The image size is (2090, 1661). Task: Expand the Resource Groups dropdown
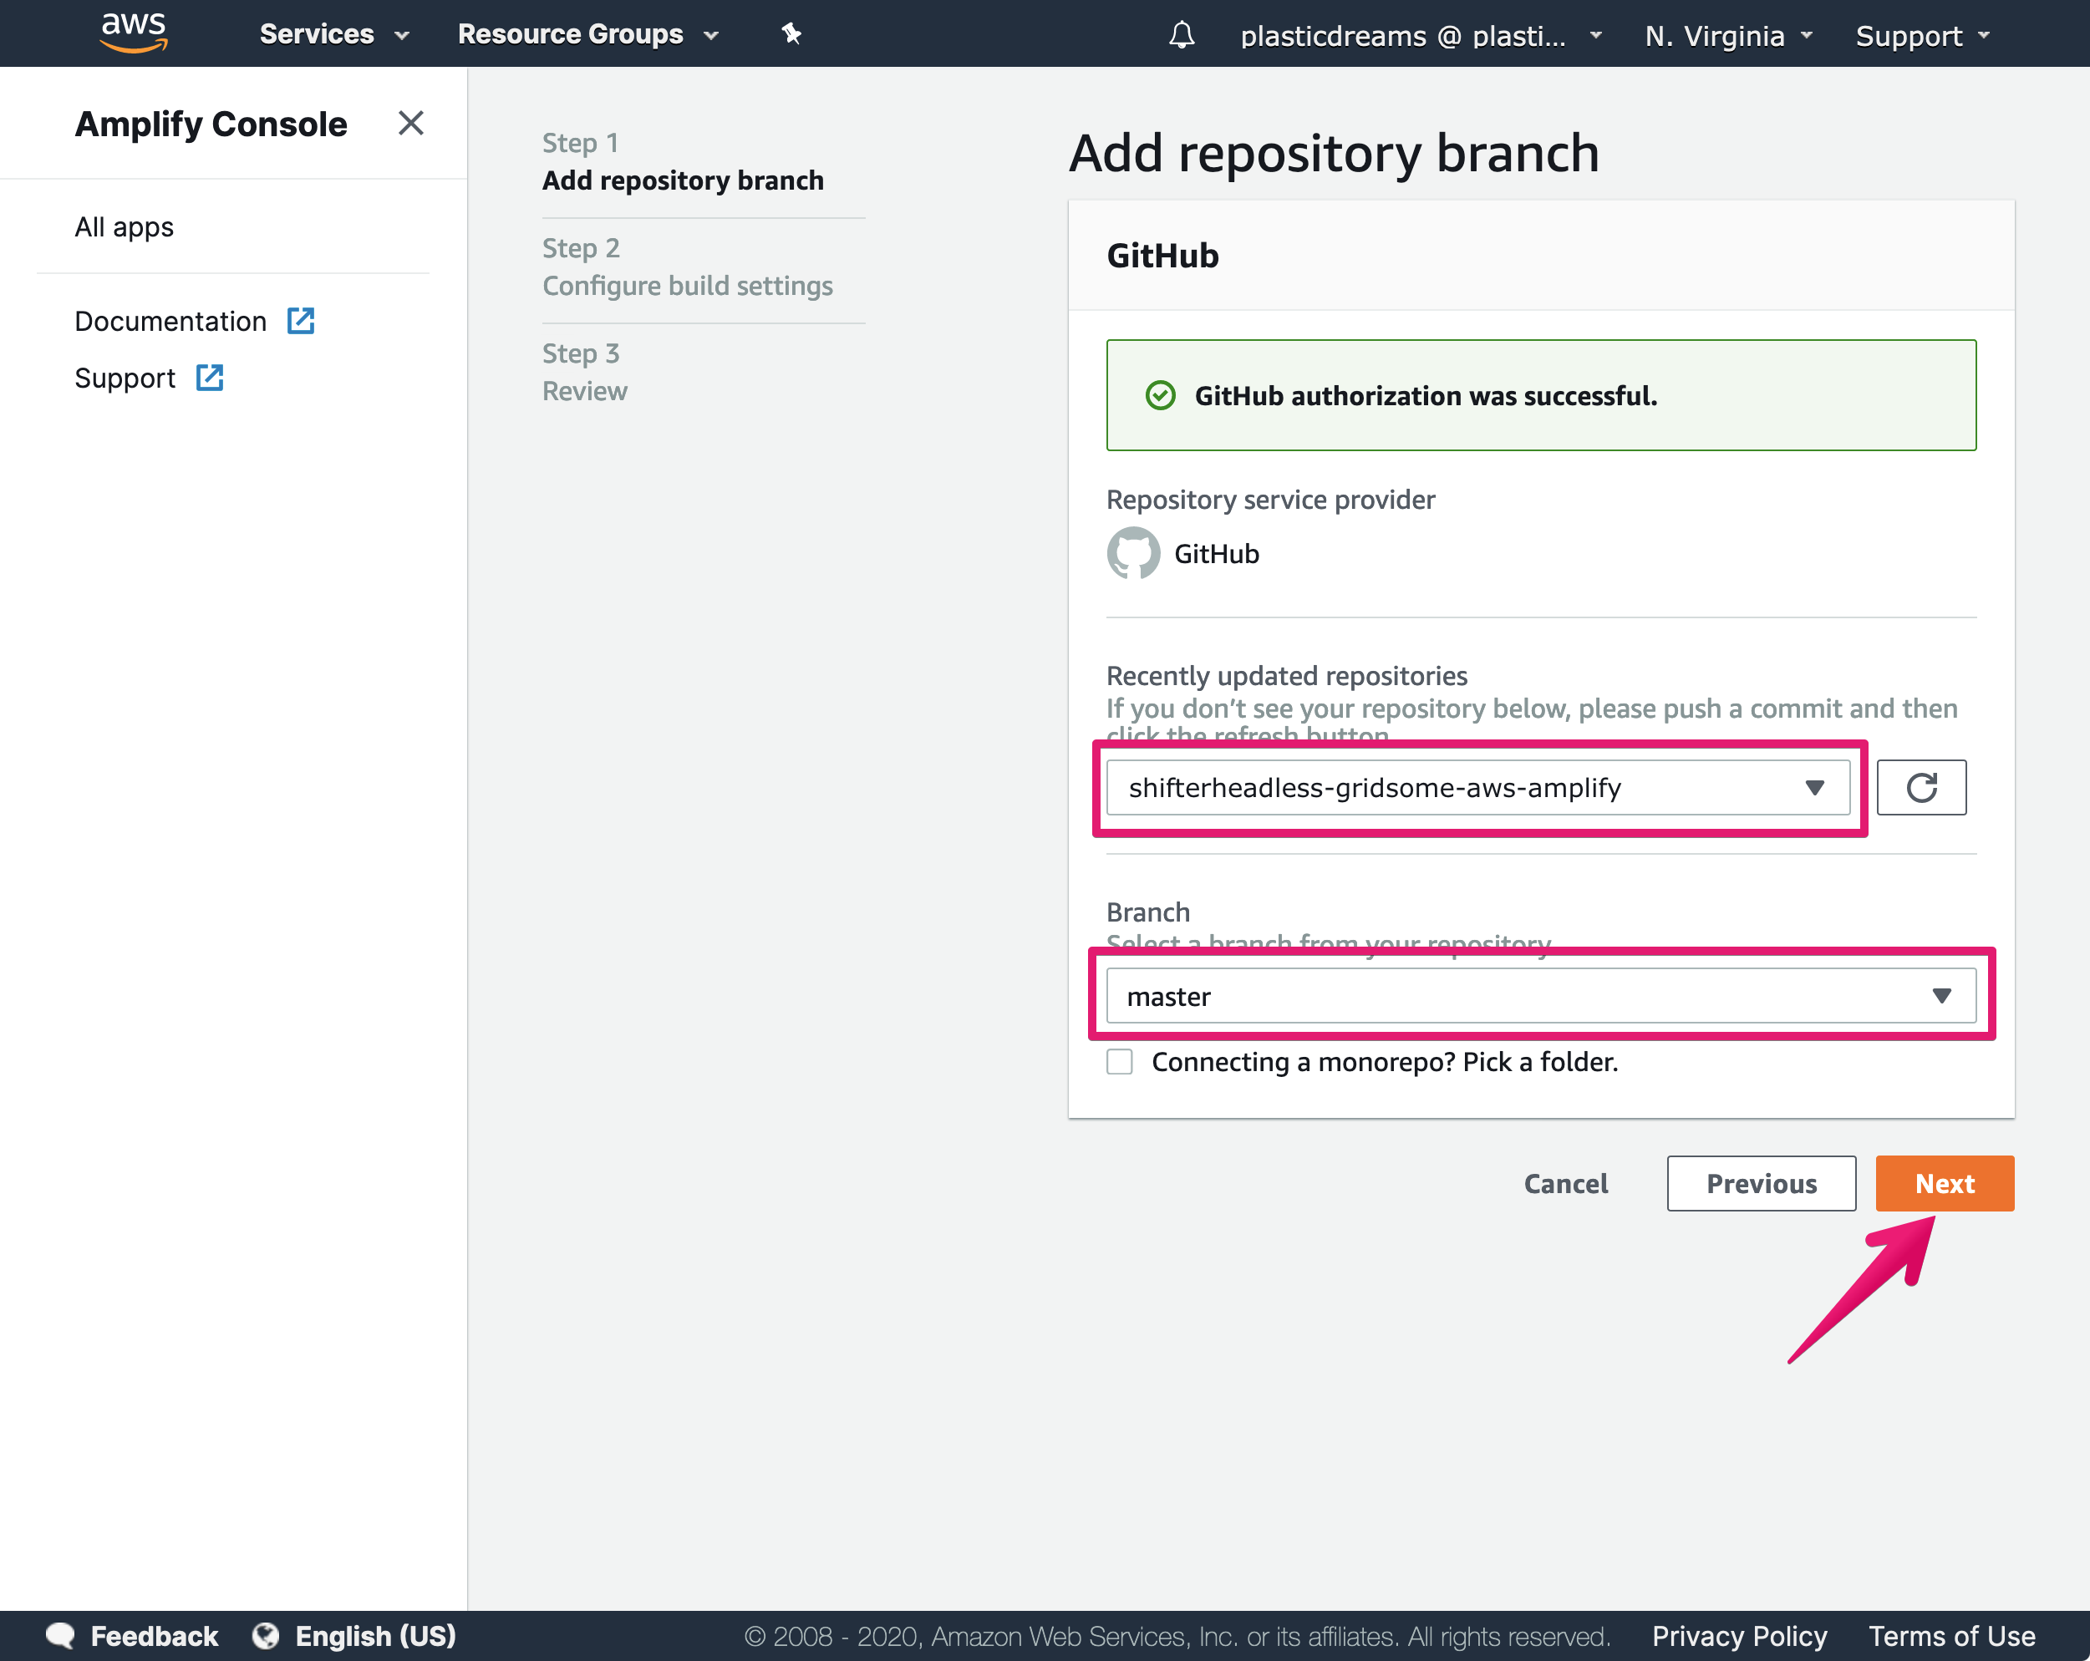[x=588, y=34]
